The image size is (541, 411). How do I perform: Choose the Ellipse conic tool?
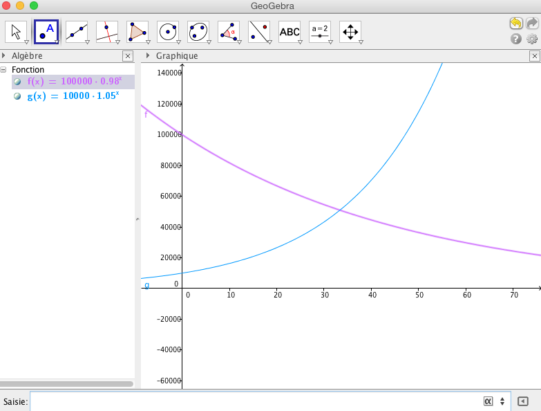[x=198, y=31]
